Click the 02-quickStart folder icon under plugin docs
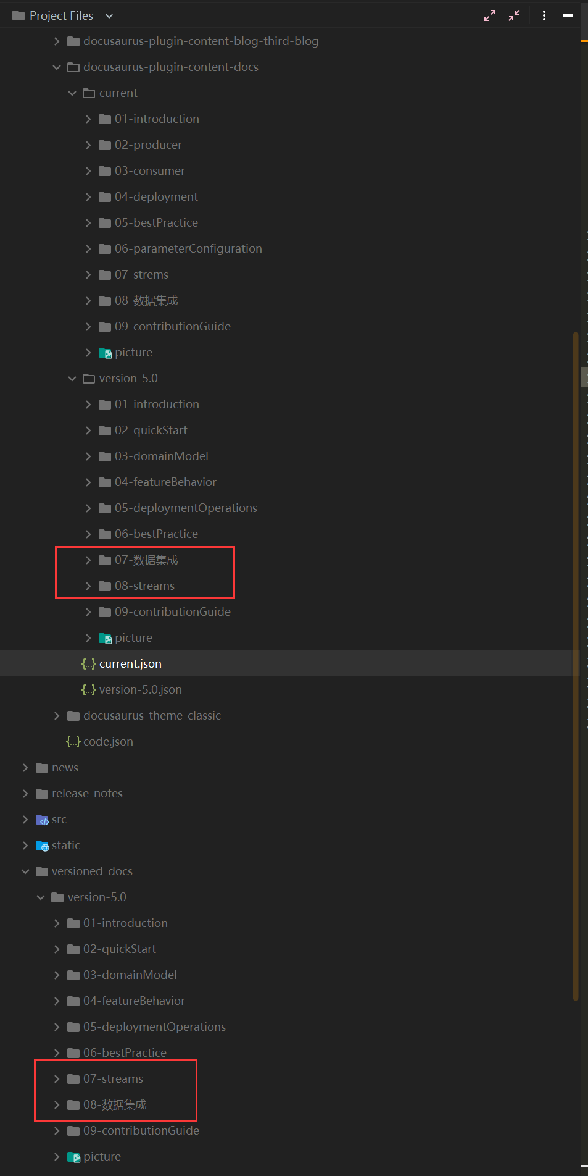 (105, 430)
